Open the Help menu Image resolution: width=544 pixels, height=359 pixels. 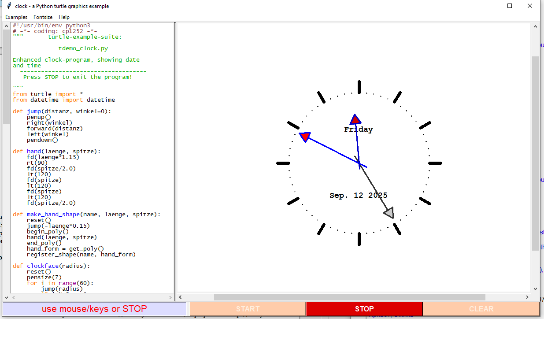pyautogui.click(x=64, y=17)
